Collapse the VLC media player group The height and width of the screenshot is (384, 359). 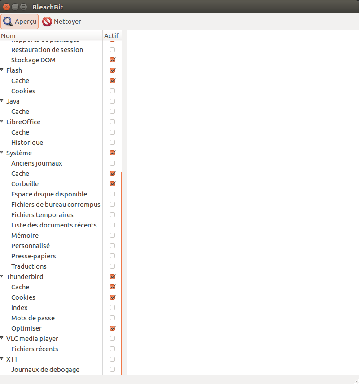(x=2, y=338)
